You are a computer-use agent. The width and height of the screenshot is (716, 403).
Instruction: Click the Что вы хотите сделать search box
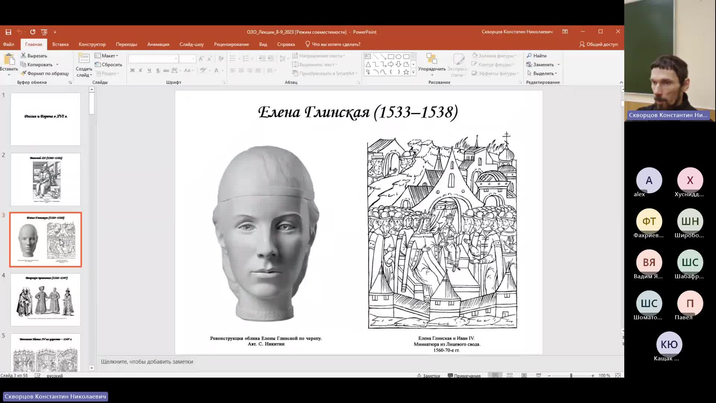[x=333, y=44]
